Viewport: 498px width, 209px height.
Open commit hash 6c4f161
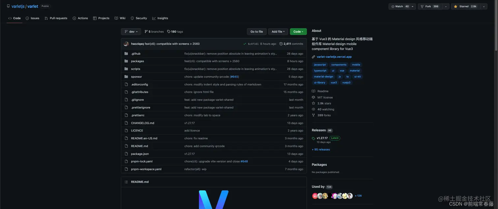pos(253,44)
